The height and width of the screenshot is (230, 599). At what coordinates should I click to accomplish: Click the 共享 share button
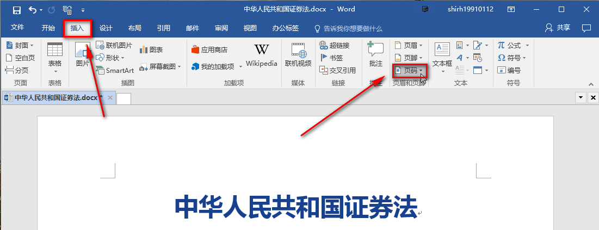point(558,28)
